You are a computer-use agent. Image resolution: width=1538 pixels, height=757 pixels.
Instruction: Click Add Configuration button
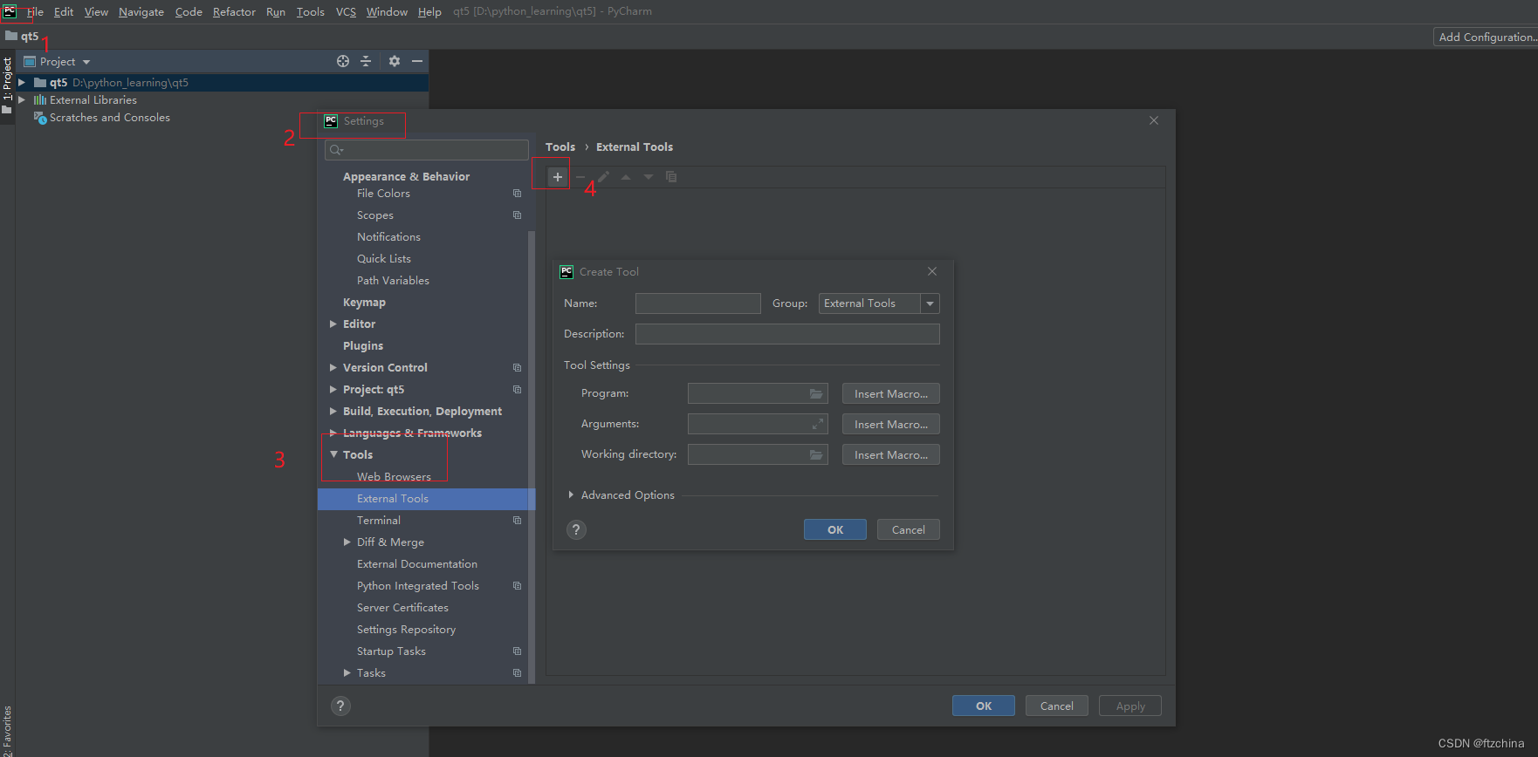tap(1486, 37)
